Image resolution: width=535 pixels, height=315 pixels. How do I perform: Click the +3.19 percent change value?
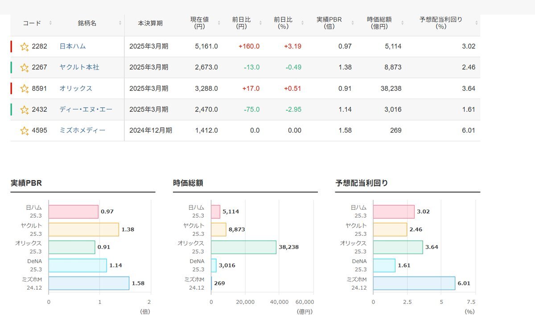(x=292, y=46)
